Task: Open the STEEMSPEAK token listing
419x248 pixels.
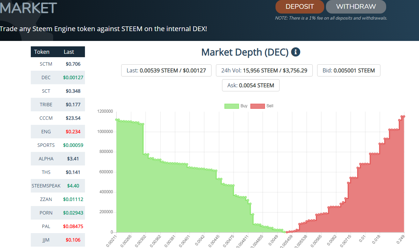Action: click(x=58, y=185)
